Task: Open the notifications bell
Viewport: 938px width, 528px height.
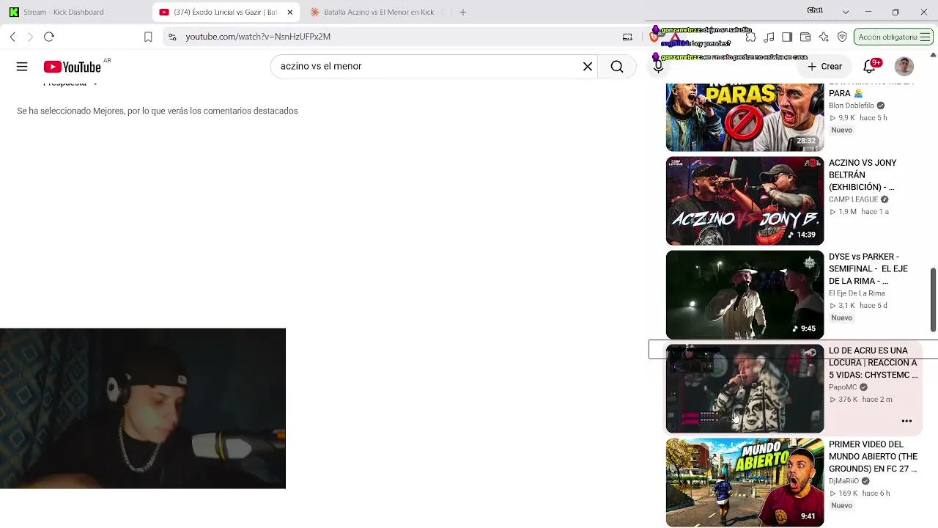Action: (870, 67)
